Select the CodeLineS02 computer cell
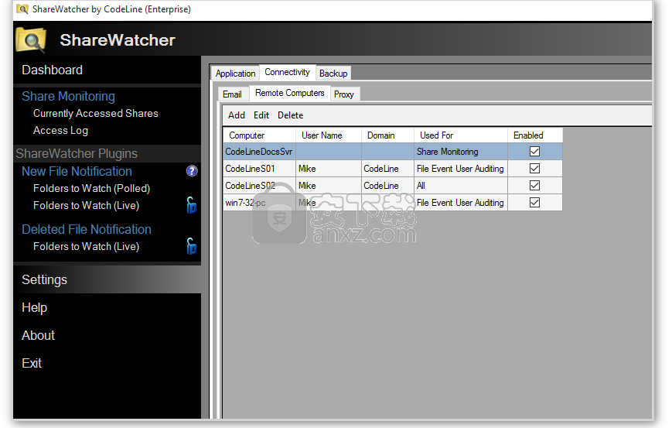Screen dimensions: 672x428 pos(259,186)
